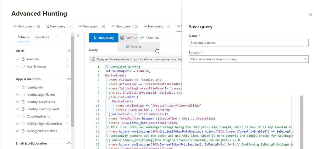Collapse the Alerts section
314x149 pixels.
tap(69, 51)
